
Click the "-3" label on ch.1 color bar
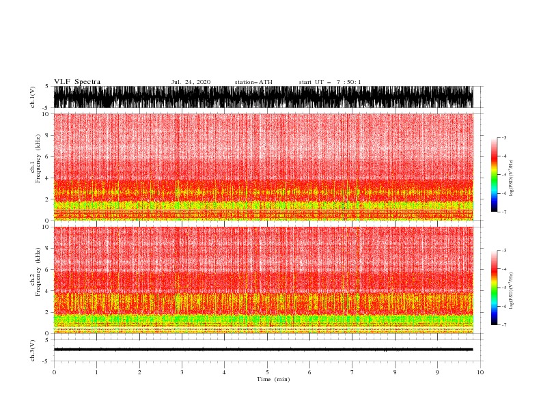point(504,137)
